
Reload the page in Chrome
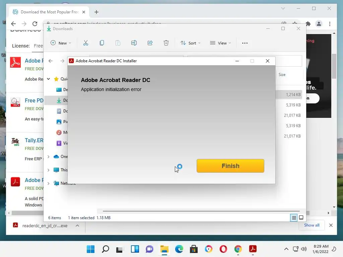pos(35,24)
